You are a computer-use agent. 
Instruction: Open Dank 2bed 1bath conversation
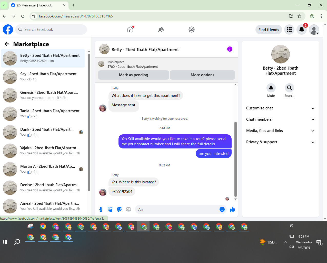[x=43, y=132]
